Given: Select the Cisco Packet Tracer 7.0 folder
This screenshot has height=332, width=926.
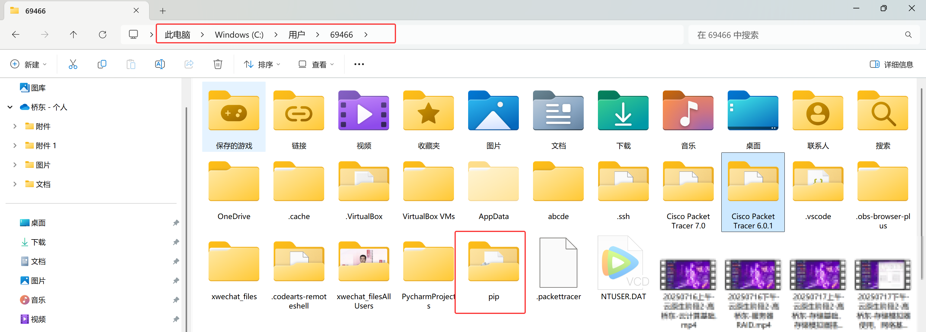Looking at the screenshot, I should coord(688,195).
